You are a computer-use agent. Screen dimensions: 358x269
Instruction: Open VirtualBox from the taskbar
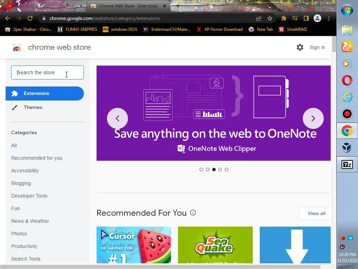point(347,147)
